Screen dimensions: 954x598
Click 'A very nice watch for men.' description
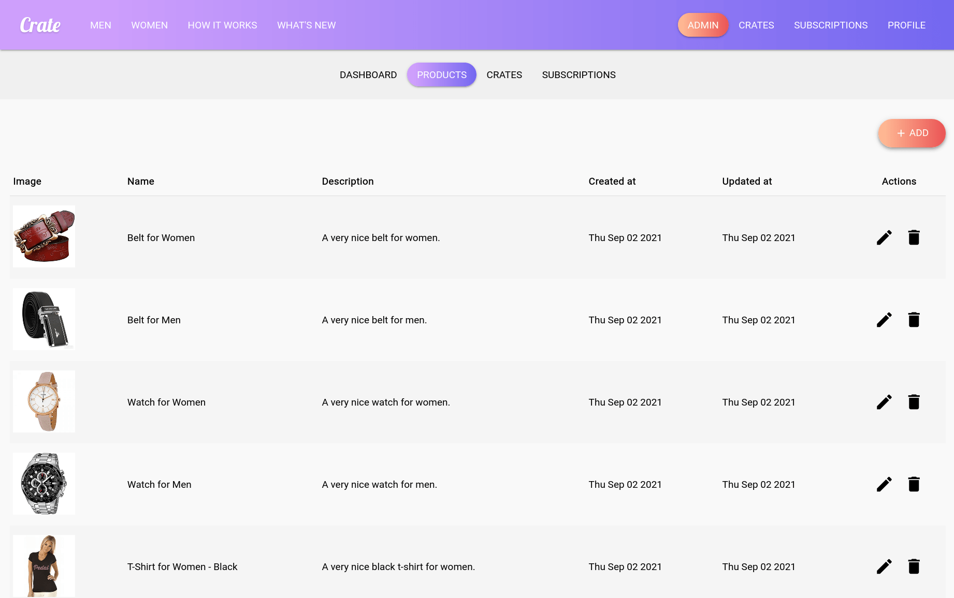[x=380, y=485]
